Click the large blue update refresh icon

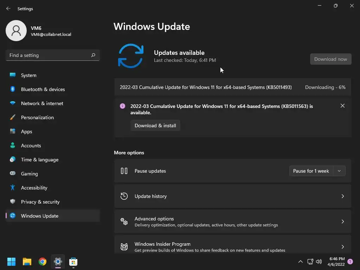[131, 56]
